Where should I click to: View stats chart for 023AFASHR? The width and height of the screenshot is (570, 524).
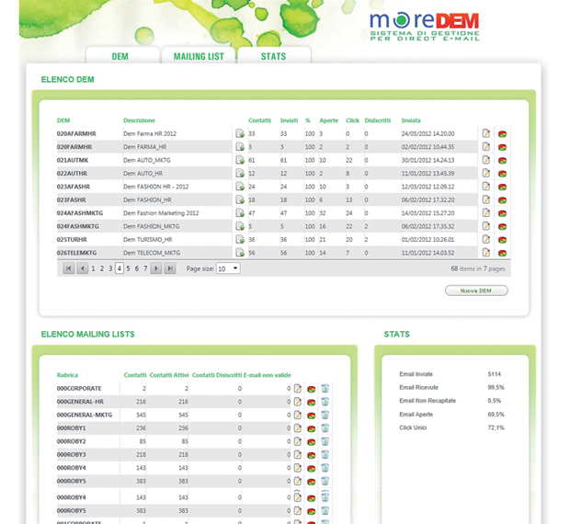pos(502,187)
